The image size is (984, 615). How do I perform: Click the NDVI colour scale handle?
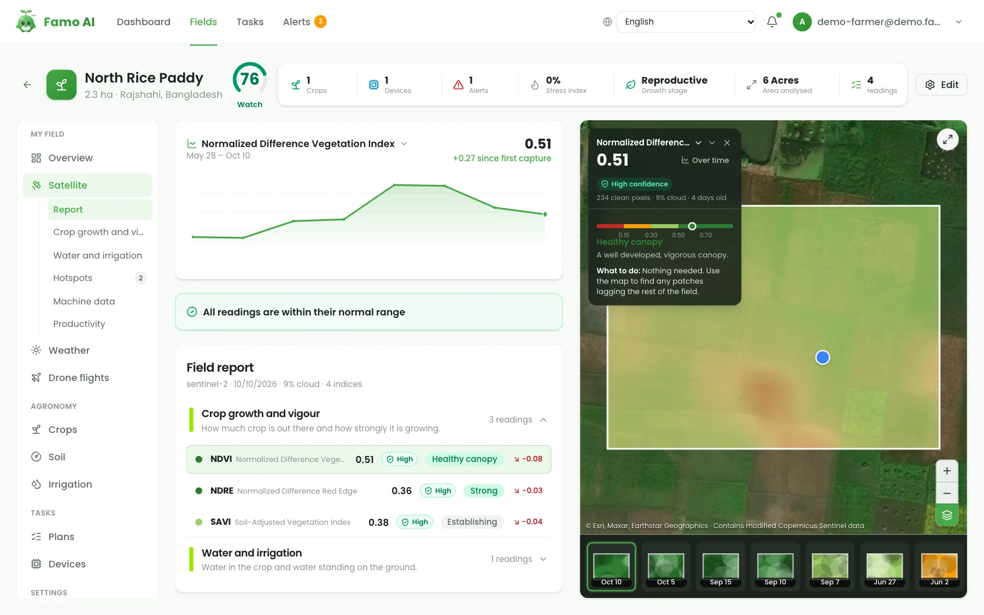[692, 226]
